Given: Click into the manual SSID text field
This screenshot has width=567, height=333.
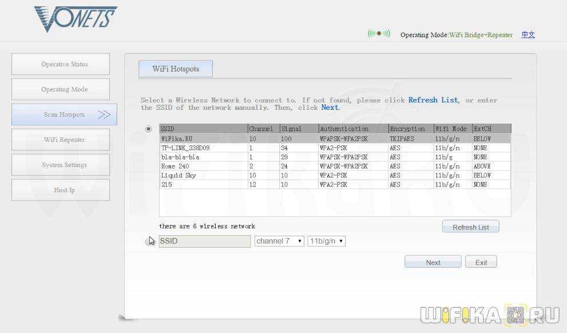Looking at the screenshot, I should point(204,241).
